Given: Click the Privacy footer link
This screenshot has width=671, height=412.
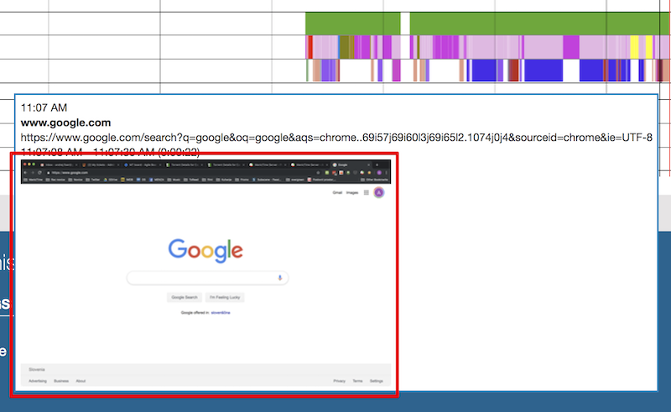Looking at the screenshot, I should [x=340, y=381].
